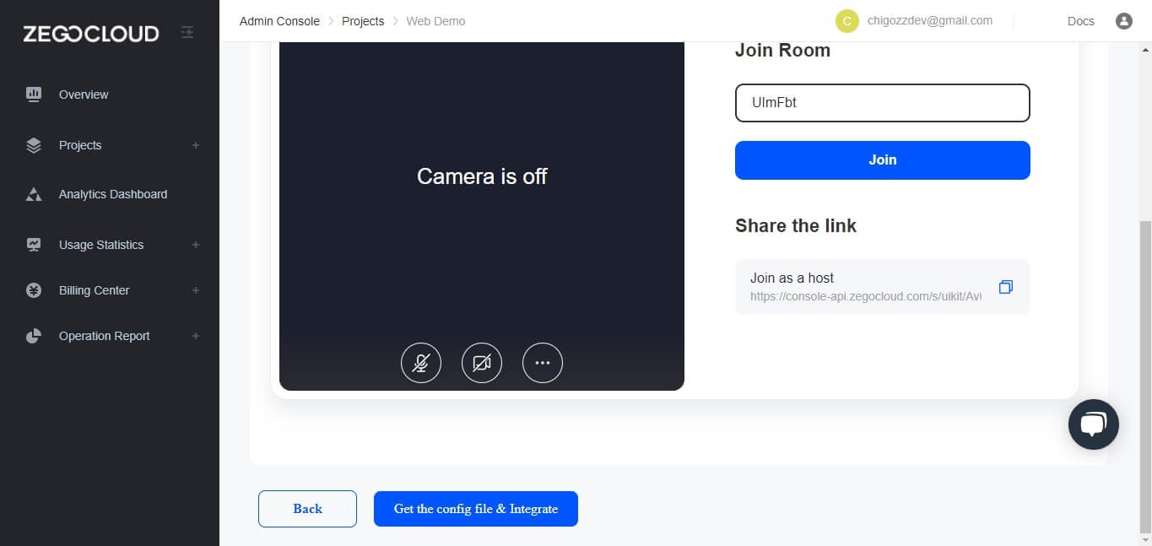
Task: Click the room name input showing UlmFbt
Action: pyautogui.click(x=882, y=102)
